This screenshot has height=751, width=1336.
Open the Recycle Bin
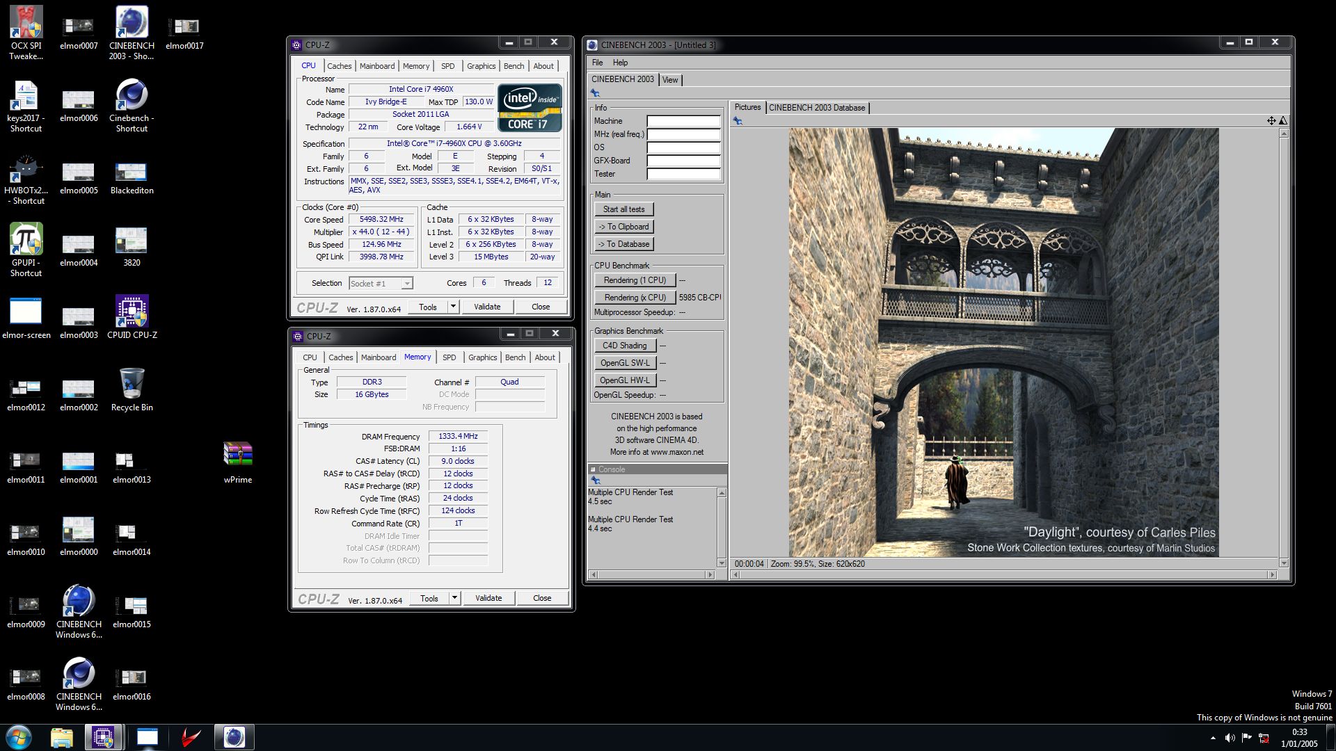pos(132,389)
